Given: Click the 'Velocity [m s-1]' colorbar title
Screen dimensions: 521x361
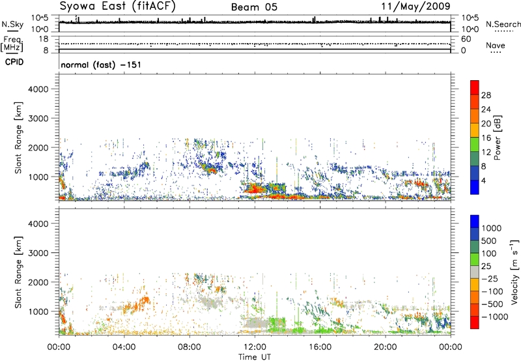Looking at the screenshot, I should [x=514, y=272].
